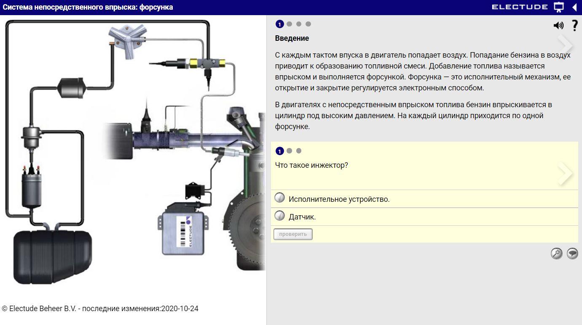Image resolution: width=582 pixels, height=325 pixels.
Task: Jump to introduction page dot 1
Action: pyautogui.click(x=279, y=24)
